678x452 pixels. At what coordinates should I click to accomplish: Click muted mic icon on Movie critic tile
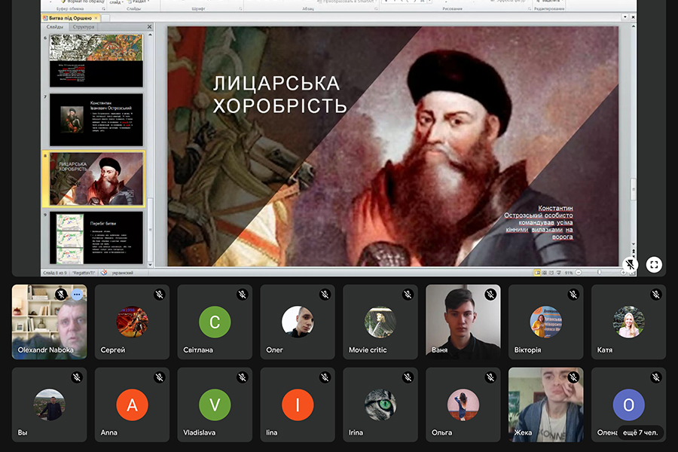tap(408, 295)
